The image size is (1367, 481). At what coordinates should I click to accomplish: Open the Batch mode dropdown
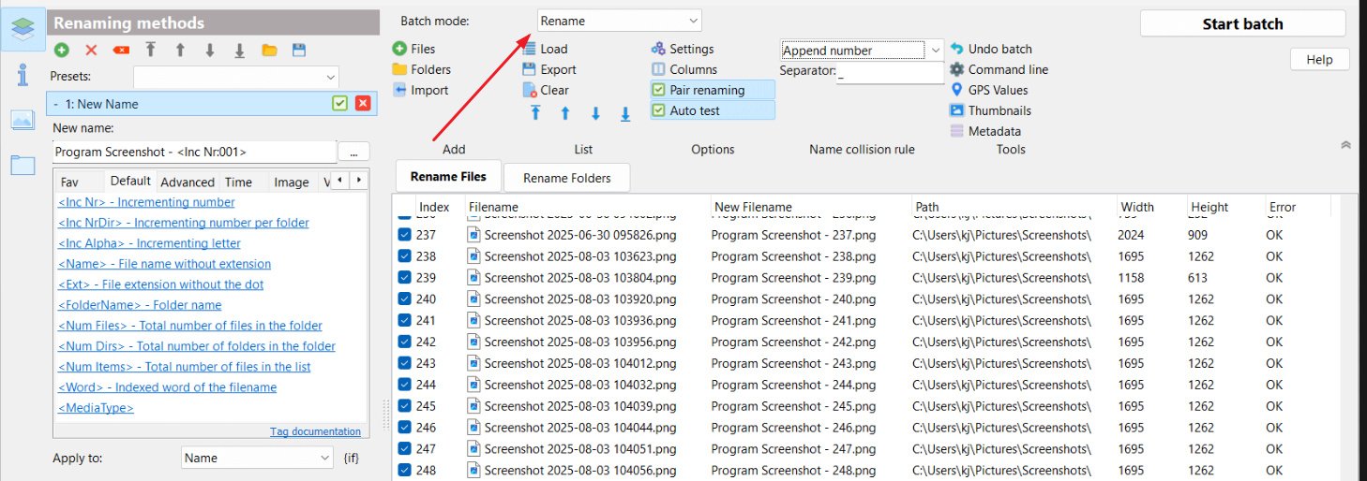(x=619, y=21)
